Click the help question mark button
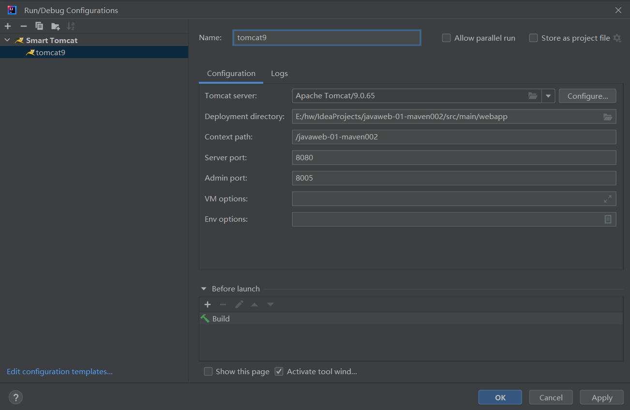 point(16,397)
